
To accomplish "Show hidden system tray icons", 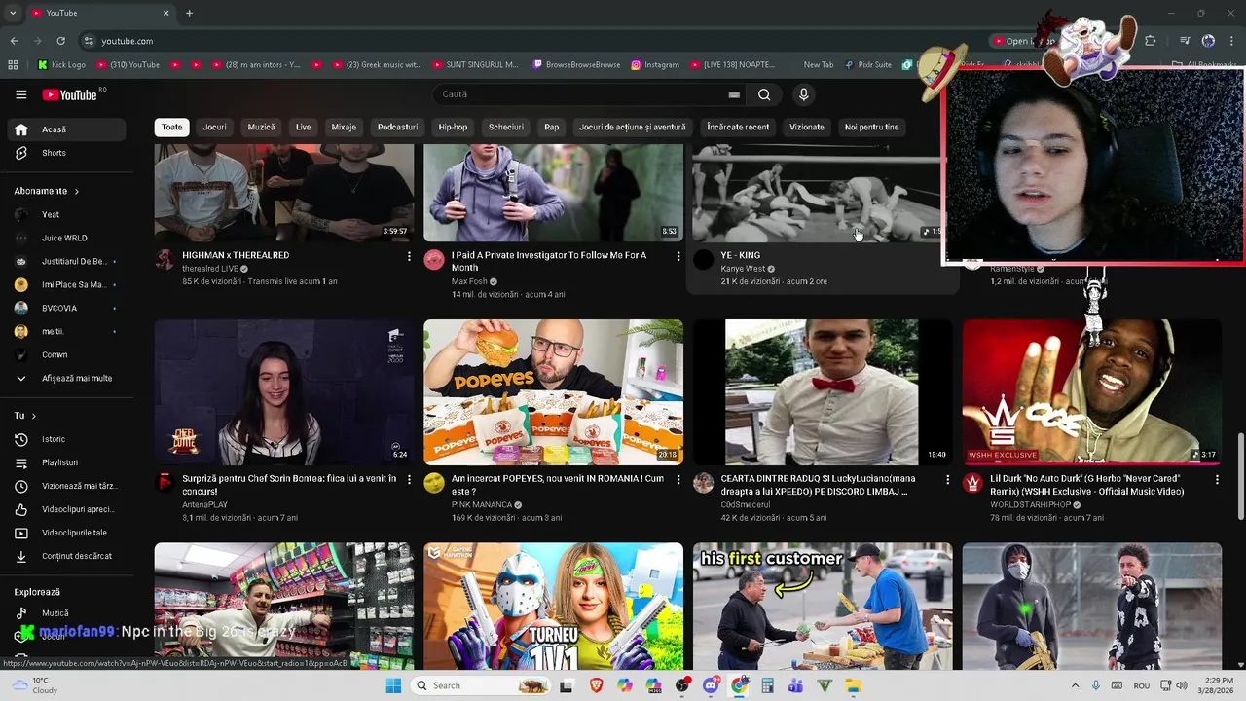I will 1075,685.
